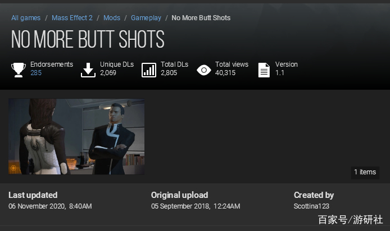Open the Mods breadcrumb link

point(112,18)
